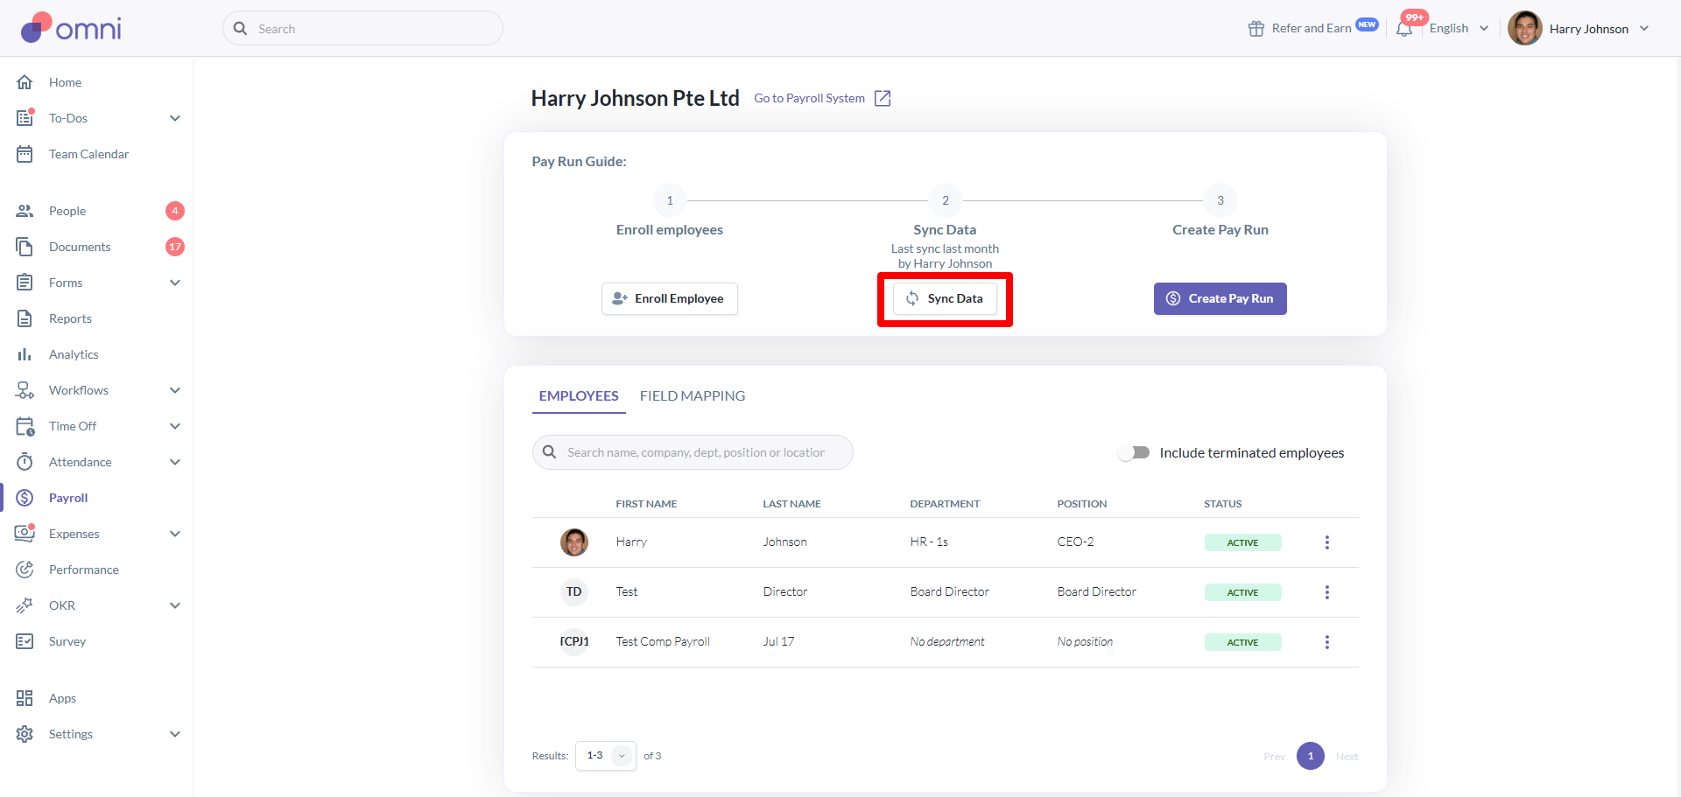Click the STATUS column header
Viewport: 1681px width, 797px height.
[x=1223, y=504]
